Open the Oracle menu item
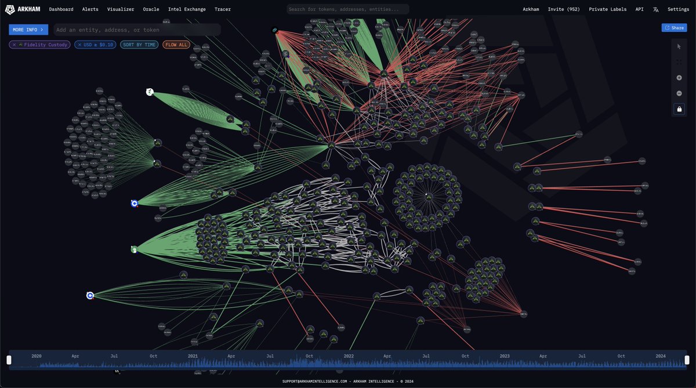The height and width of the screenshot is (388, 696). 151,9
